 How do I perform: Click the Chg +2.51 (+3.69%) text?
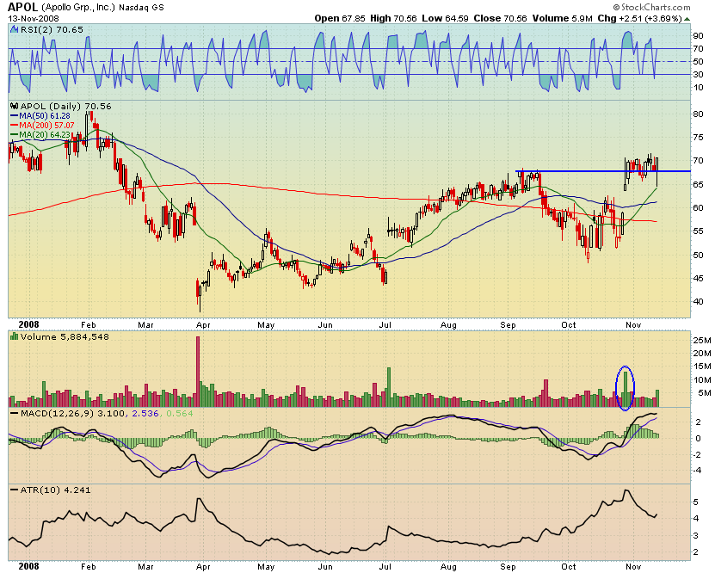[640, 19]
